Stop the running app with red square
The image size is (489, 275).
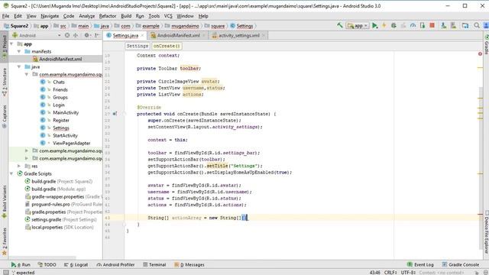(432, 25)
